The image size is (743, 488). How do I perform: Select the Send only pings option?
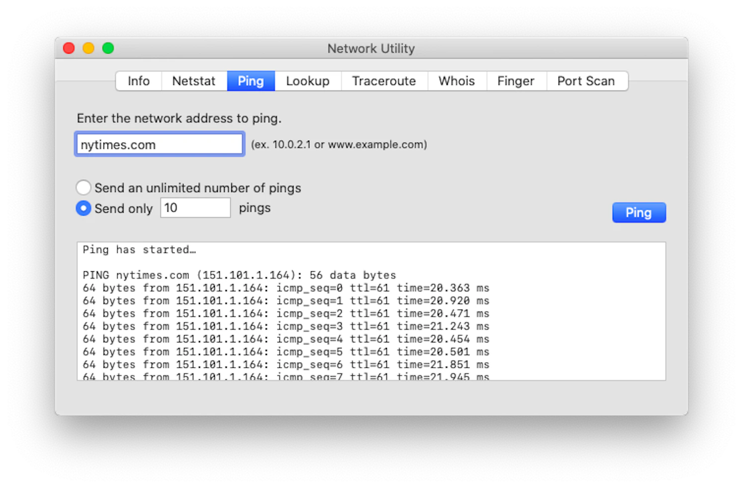[x=83, y=208]
